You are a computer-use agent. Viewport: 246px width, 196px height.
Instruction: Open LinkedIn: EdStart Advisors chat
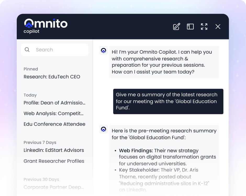pyautogui.click(x=54, y=150)
